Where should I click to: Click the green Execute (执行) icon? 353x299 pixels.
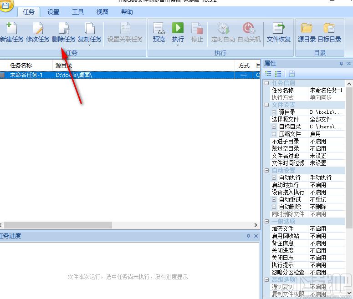click(x=178, y=28)
